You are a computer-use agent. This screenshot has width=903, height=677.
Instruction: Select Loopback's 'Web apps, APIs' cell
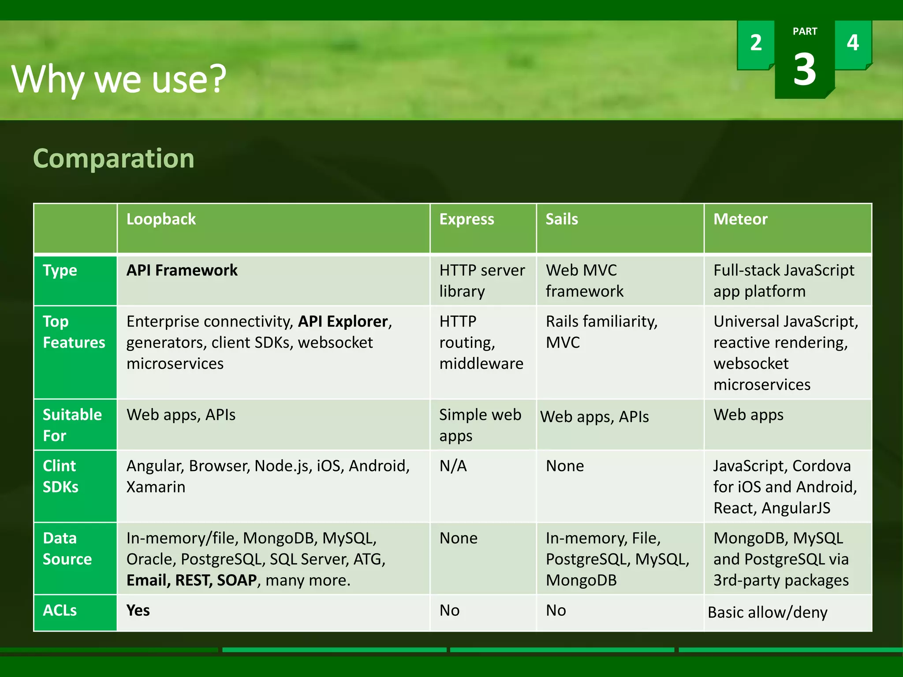click(x=274, y=425)
